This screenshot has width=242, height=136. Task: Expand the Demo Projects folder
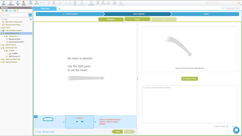tap(1, 45)
